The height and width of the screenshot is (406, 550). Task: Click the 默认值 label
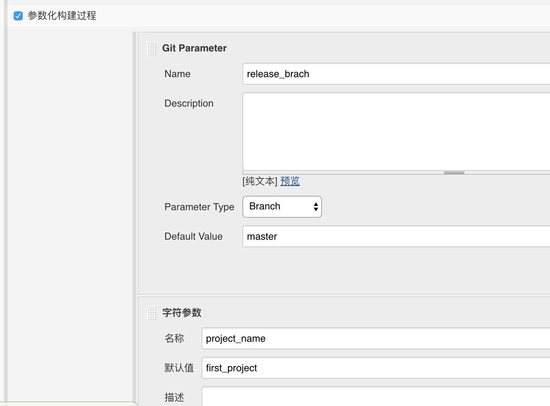pos(179,368)
